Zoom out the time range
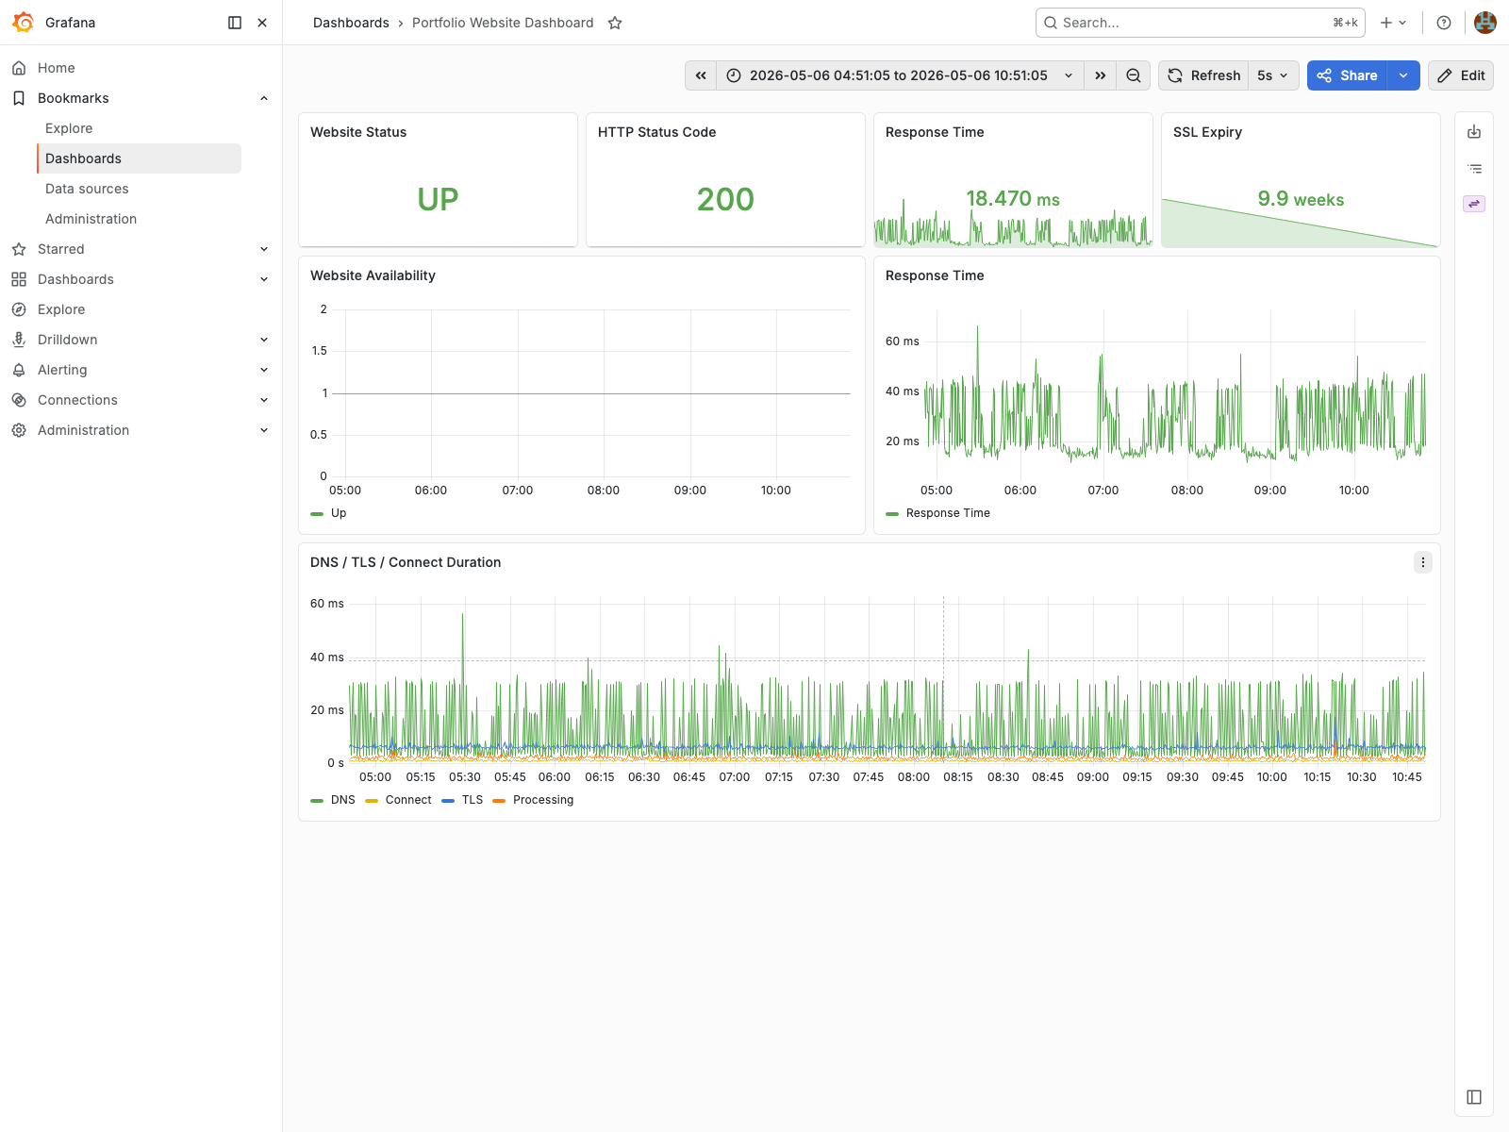 pyautogui.click(x=1134, y=75)
